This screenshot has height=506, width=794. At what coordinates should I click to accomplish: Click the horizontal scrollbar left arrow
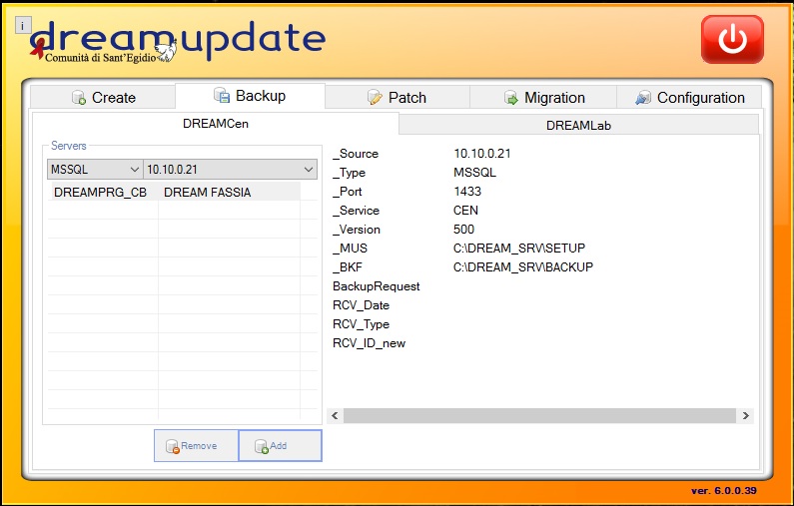335,415
